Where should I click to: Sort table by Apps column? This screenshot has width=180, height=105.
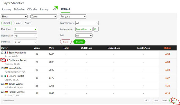coord(37,48)
